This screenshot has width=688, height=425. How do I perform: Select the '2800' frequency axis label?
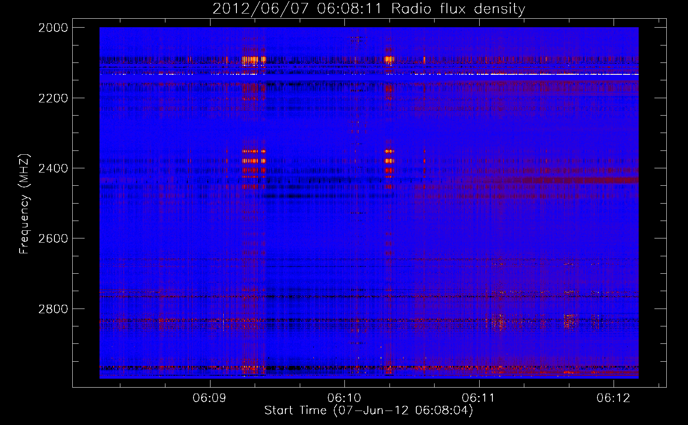(x=53, y=309)
